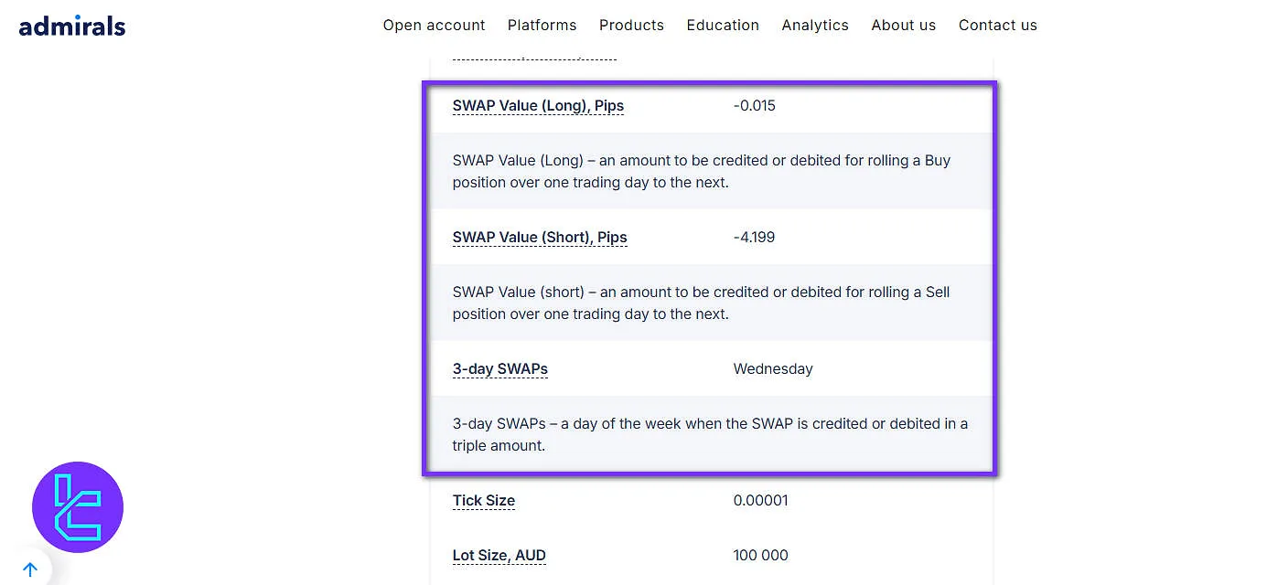
Task: Select the 100 000 lot size value
Action: [x=760, y=555]
